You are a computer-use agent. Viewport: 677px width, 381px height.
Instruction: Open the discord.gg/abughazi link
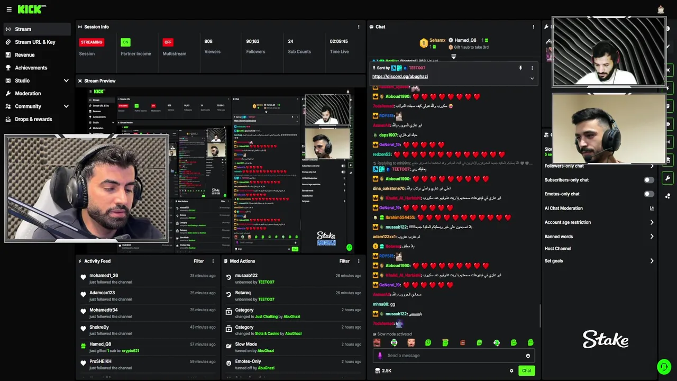coord(400,77)
